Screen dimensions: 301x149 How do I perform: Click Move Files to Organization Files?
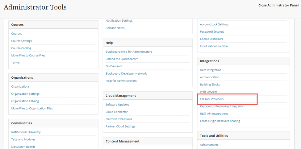(32, 108)
